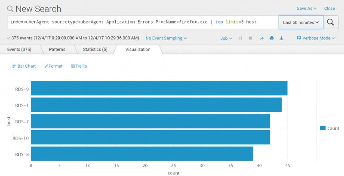Share the search job
The image size is (344, 176).
262,38
